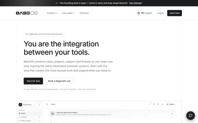This screenshot has height=123, width=198.
Task: Expand the Clientes sidebar chevron
Action: [40, 117]
